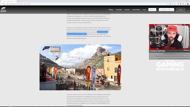Click the orange extension icon in toolbar
Screen dimensions: 190x107
tap(180, 4)
